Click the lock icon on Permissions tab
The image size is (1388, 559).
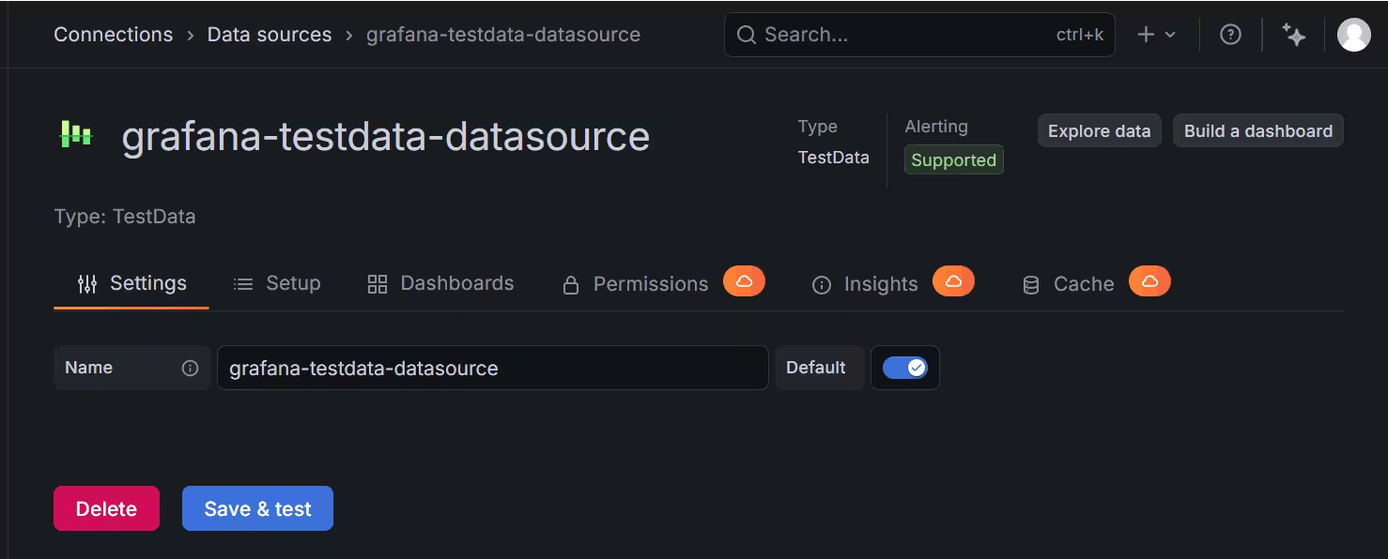click(x=570, y=285)
